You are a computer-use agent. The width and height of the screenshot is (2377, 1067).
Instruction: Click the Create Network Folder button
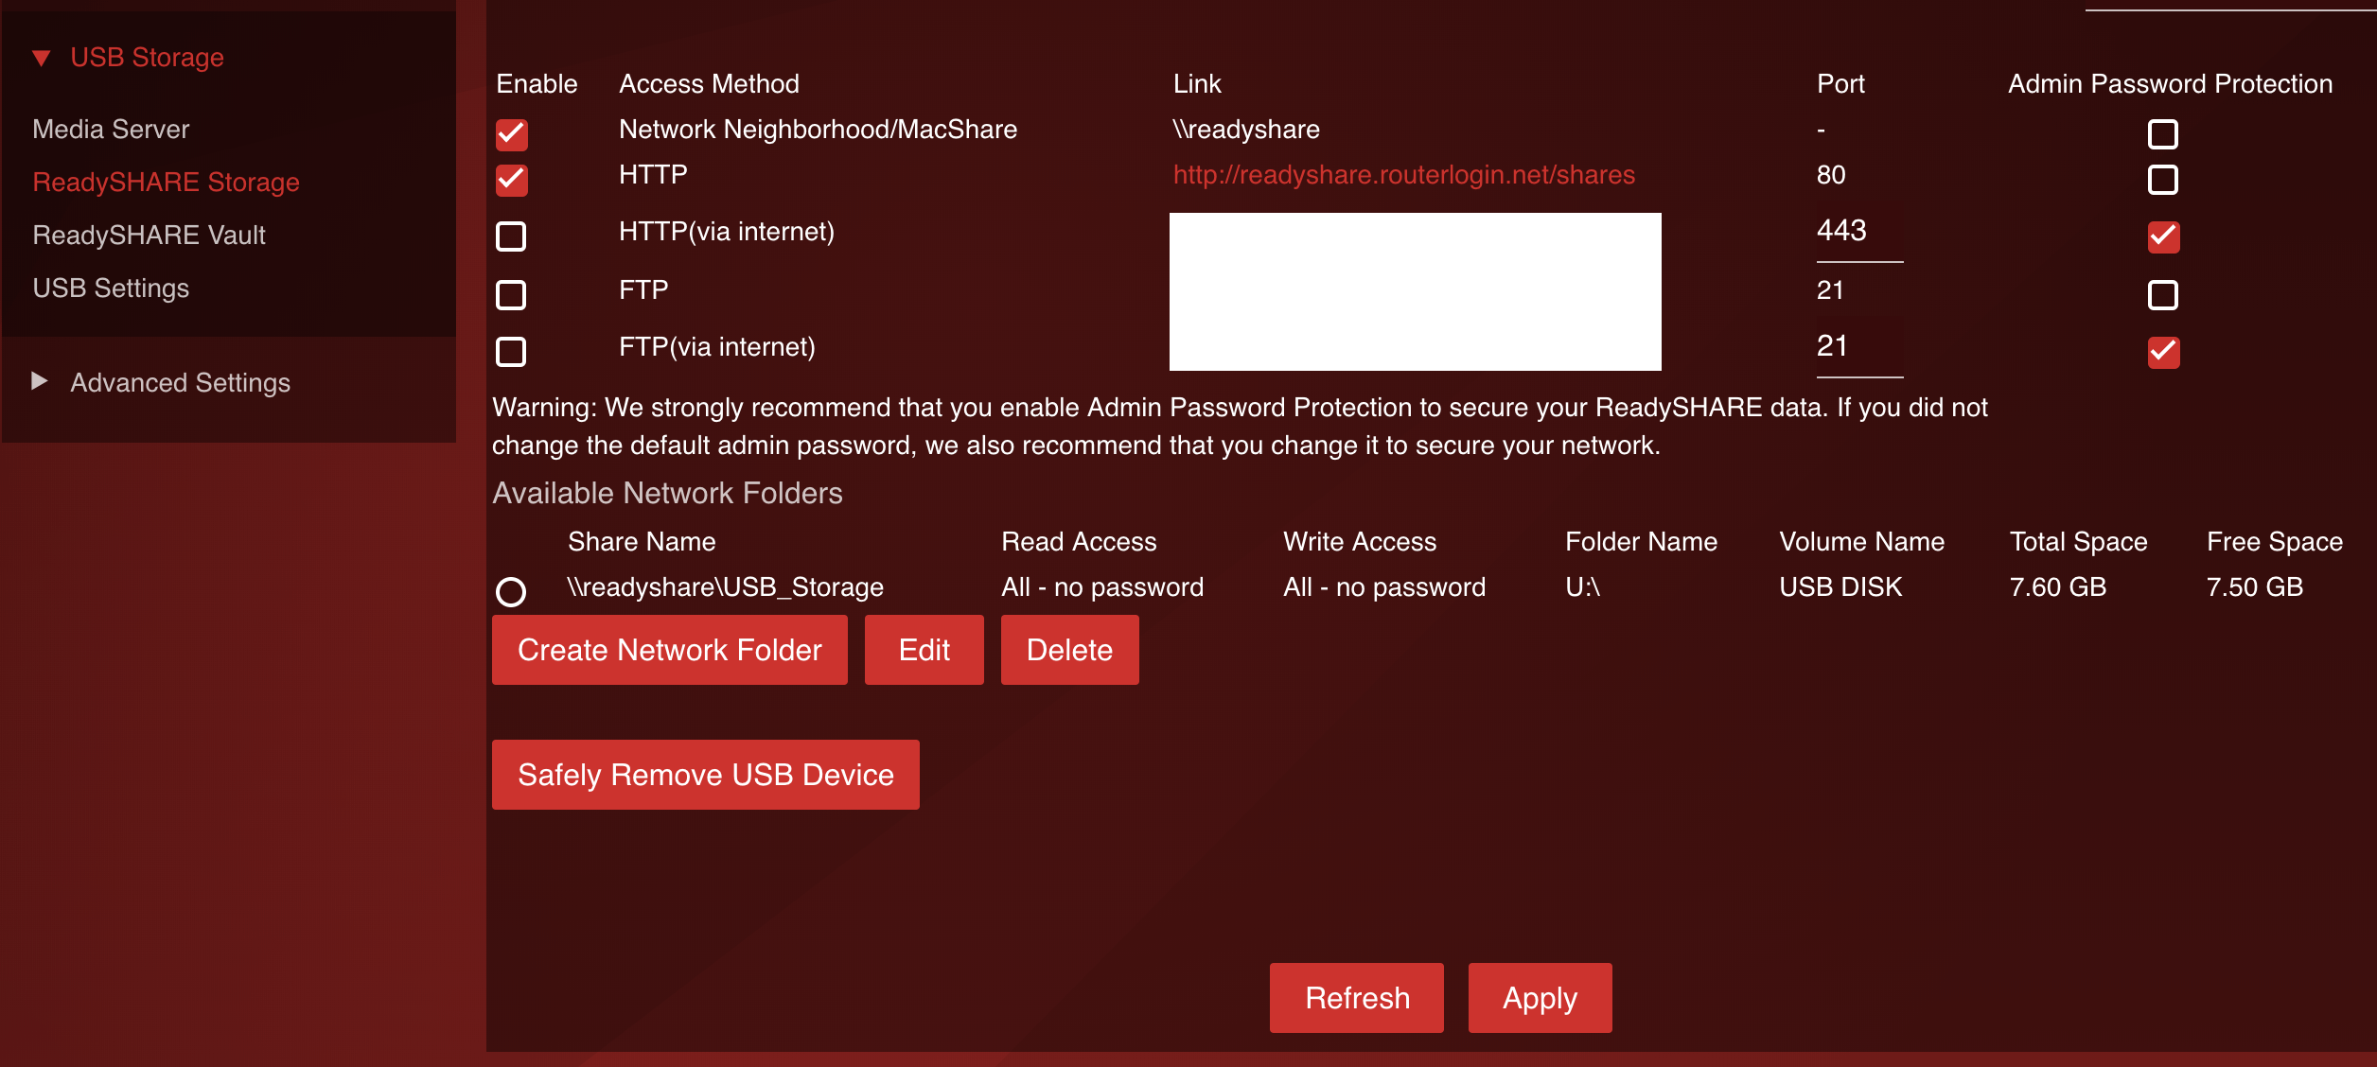coord(669,650)
